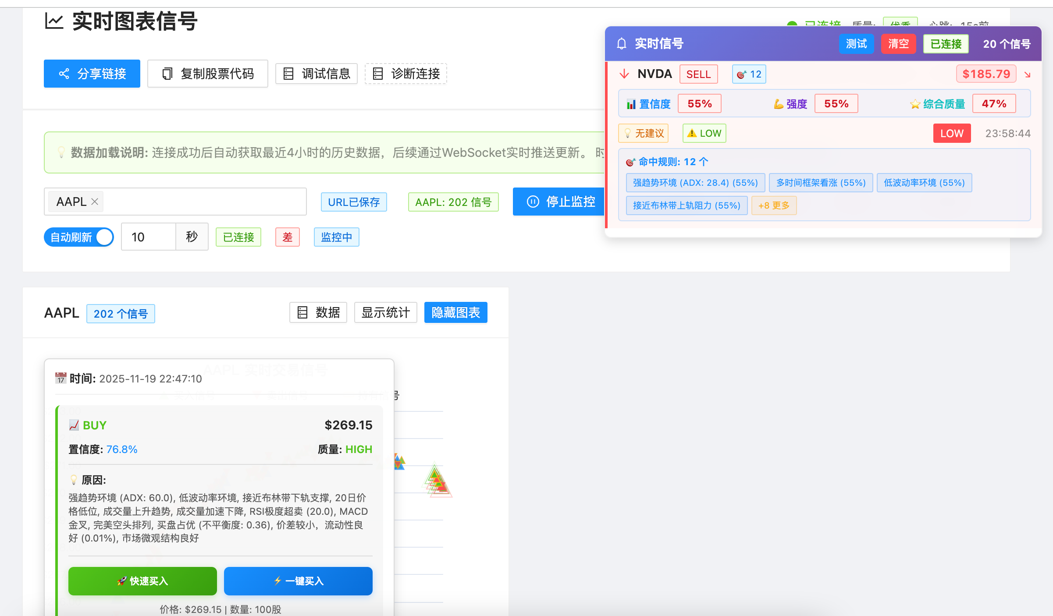Click the 76.8% confidence value
The width and height of the screenshot is (1053, 616).
tap(122, 450)
